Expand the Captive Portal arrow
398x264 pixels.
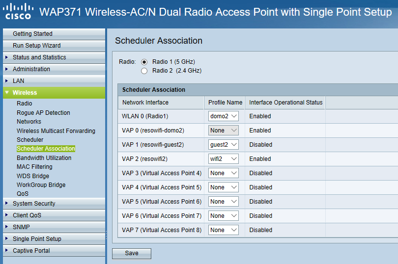(6, 250)
